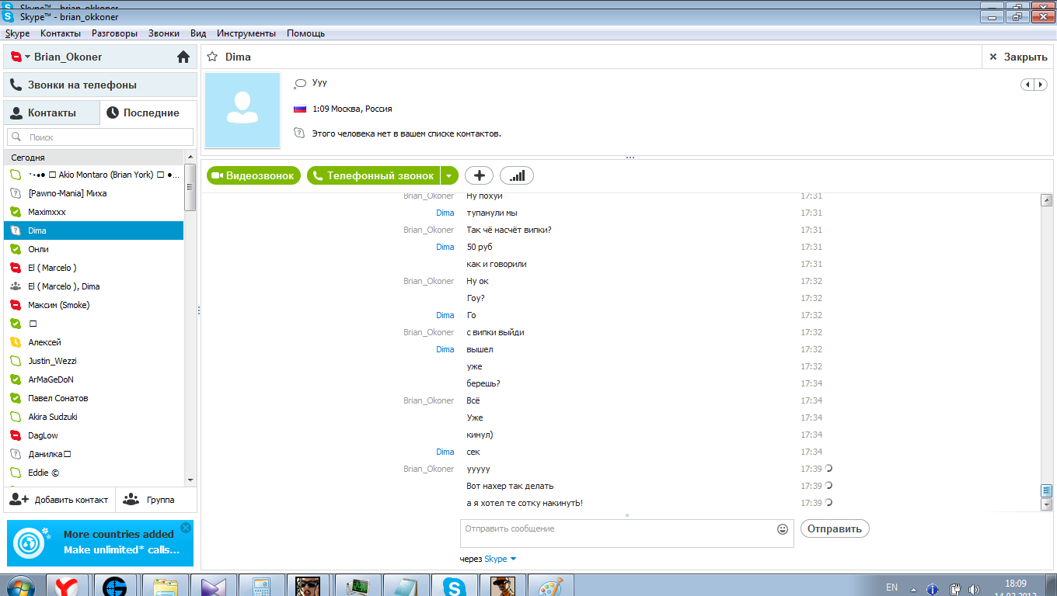This screenshot has height=596, width=1057.
Task: Click scroll-down arrow of the chat scrollbar
Action: (1046, 504)
